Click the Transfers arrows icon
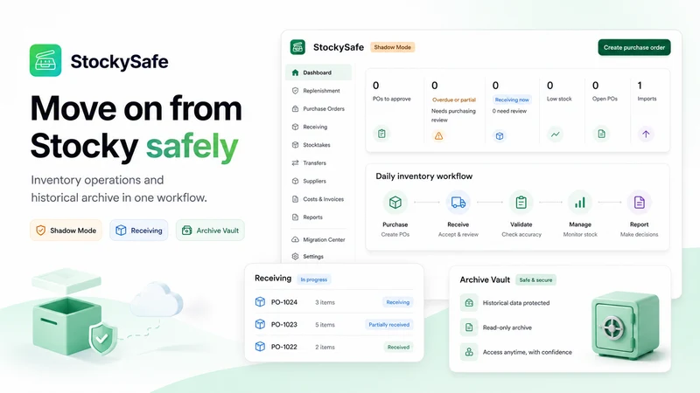The width and height of the screenshot is (700, 393). 295,163
